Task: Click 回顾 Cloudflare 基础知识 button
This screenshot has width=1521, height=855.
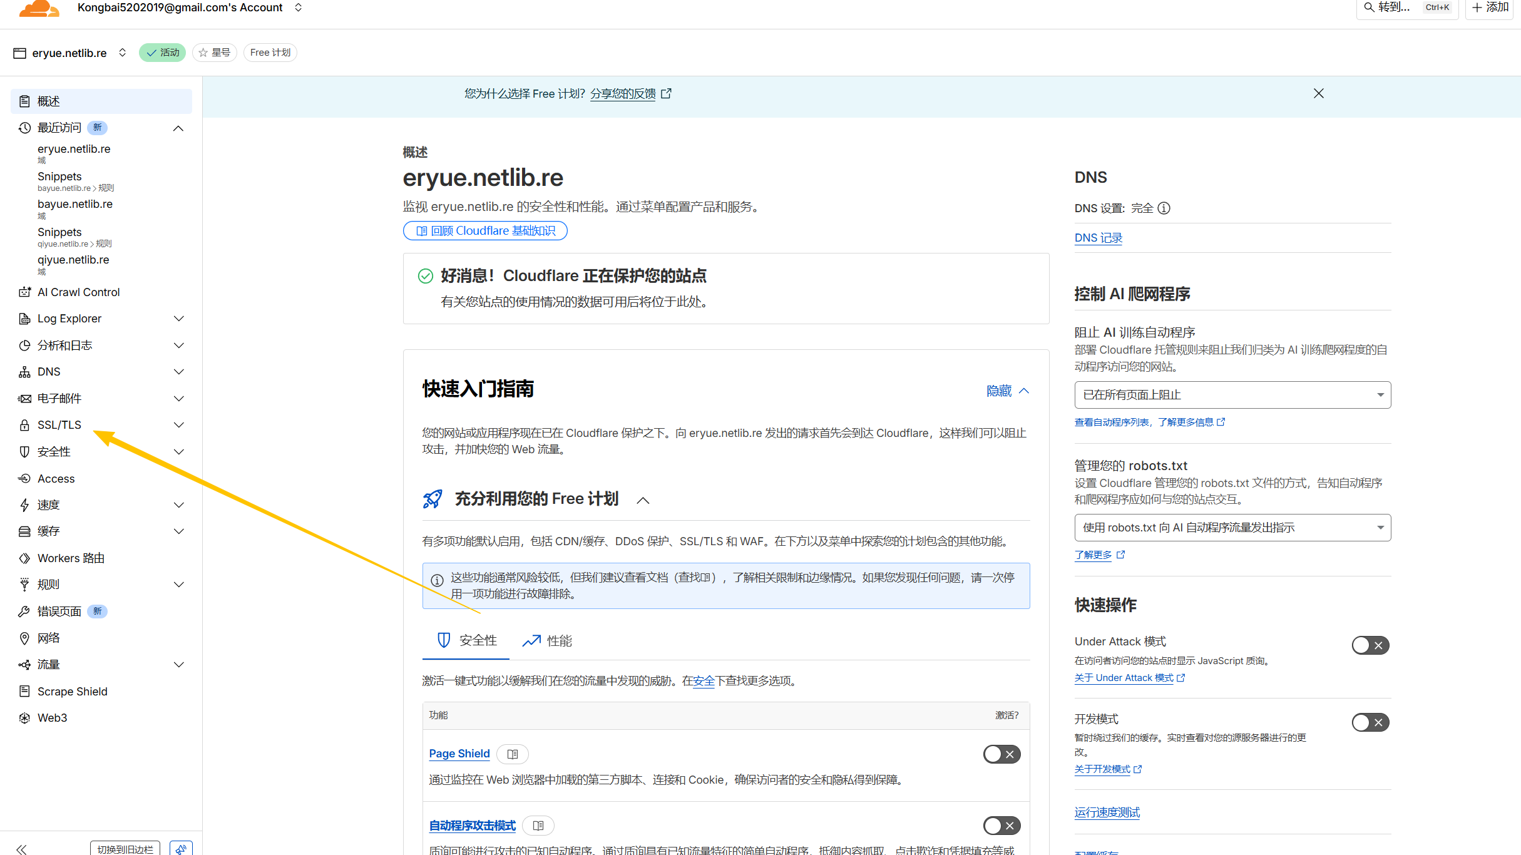Action: click(x=485, y=231)
